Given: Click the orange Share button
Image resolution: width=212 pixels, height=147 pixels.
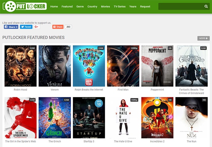Looking at the screenshot, I should pos(58,27).
